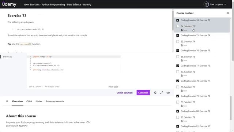Click document icon under Solution 73
The width and height of the screenshot is (234, 132).
point(182,30)
